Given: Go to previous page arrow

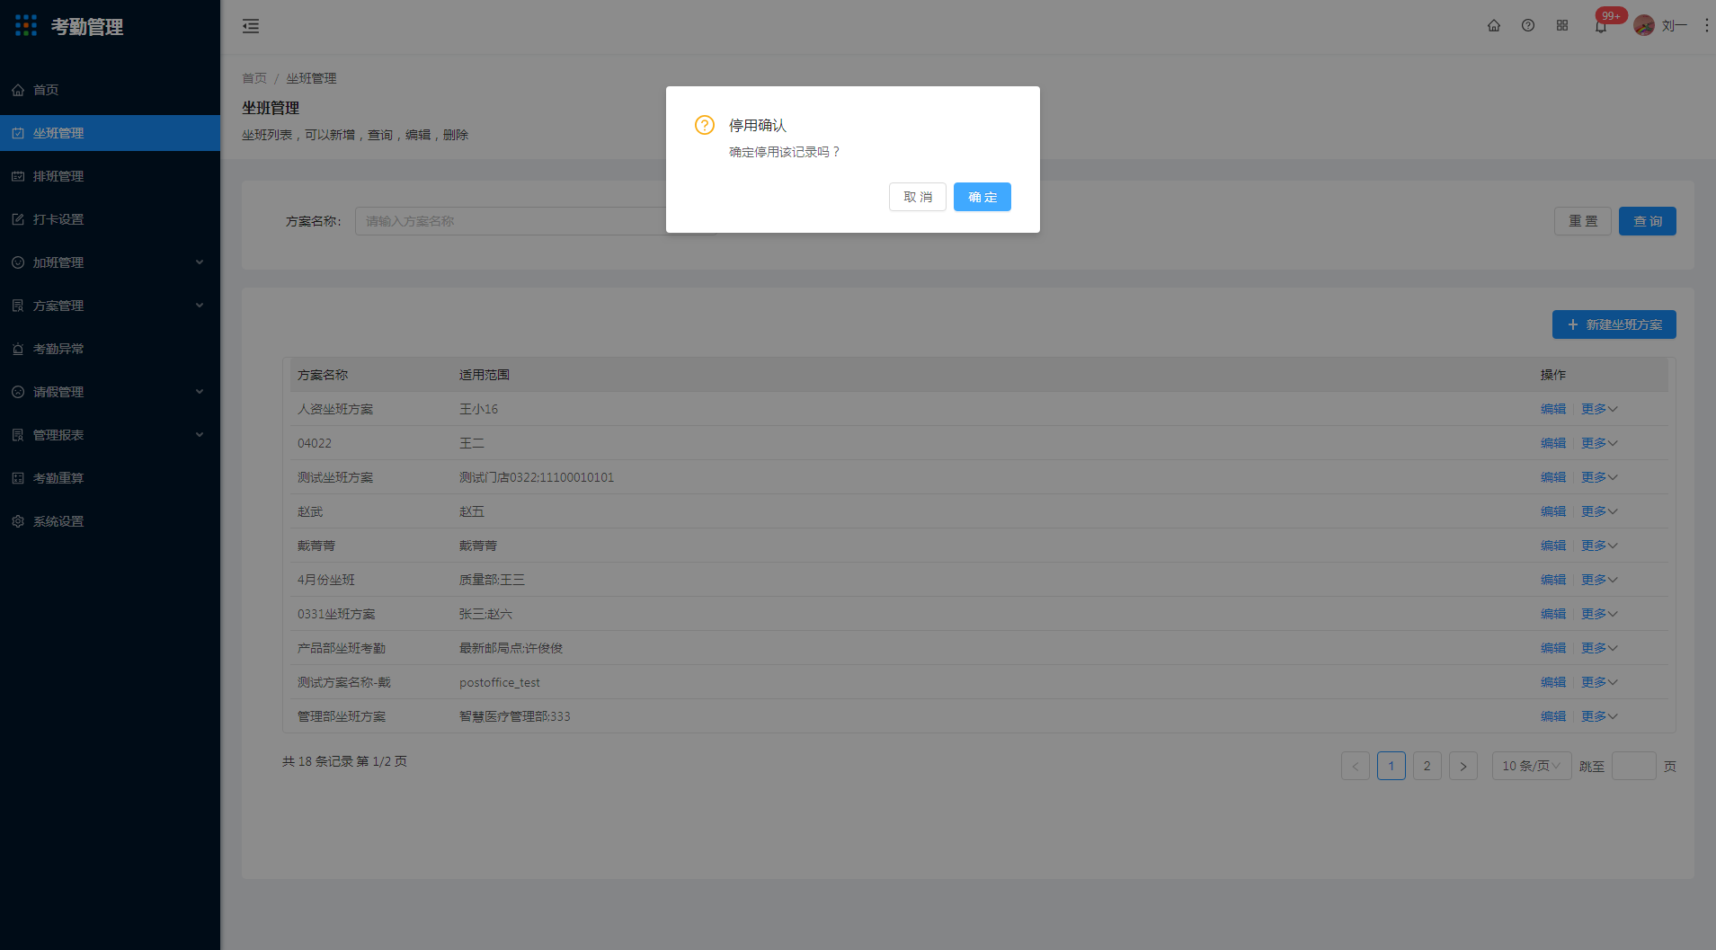Looking at the screenshot, I should 1356,766.
